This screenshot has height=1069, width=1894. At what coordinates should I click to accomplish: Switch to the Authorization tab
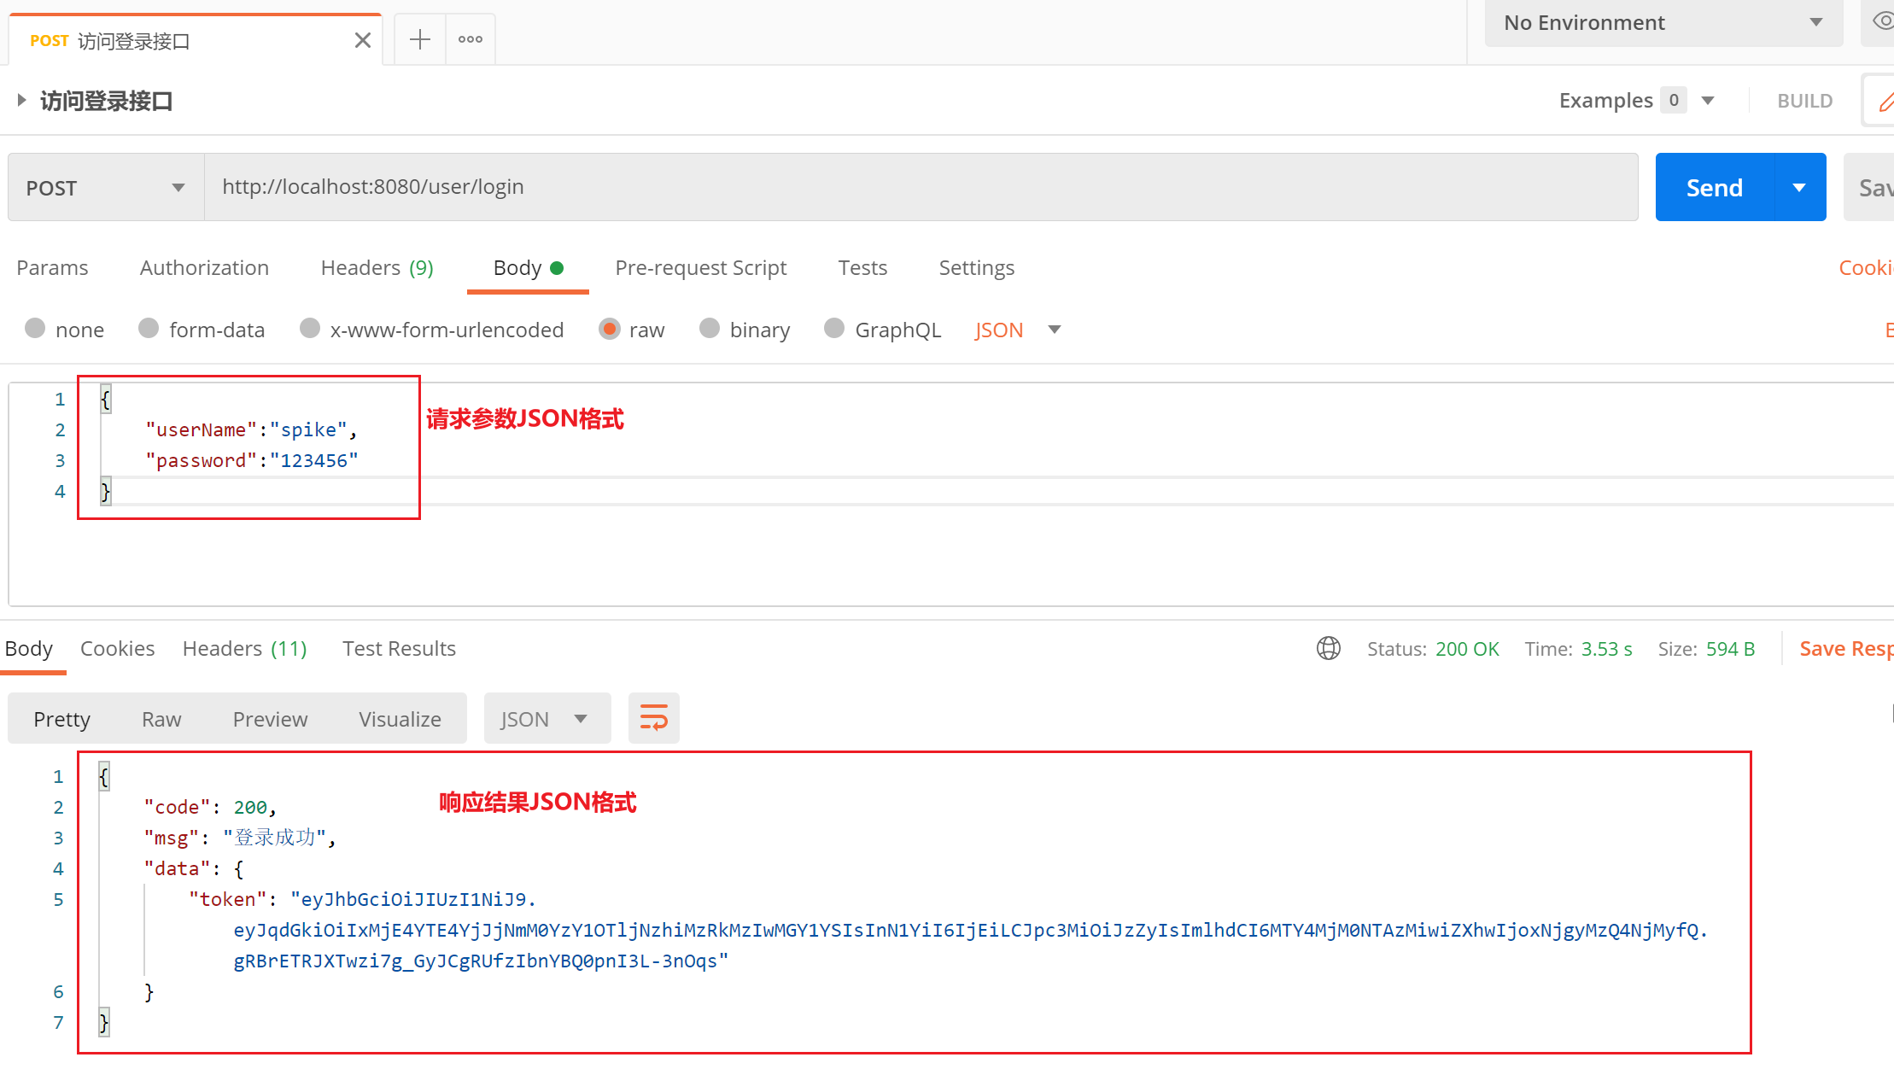click(204, 268)
